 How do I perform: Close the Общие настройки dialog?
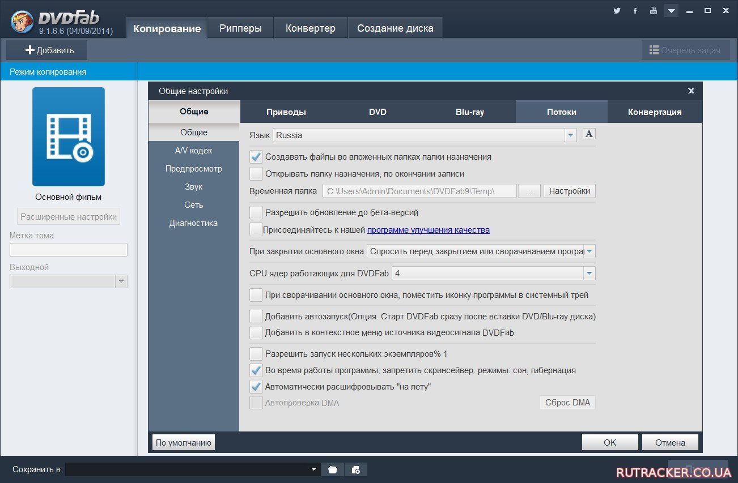691,91
